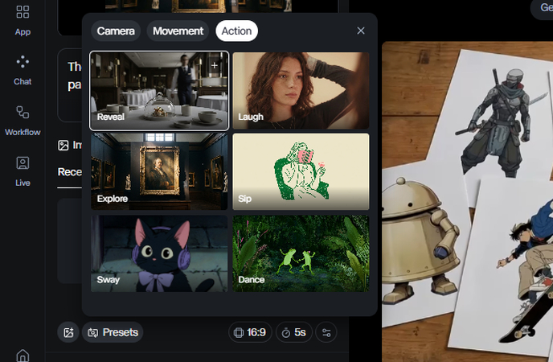Screen dimensions: 553x362
Task: Select the Action tab
Action: click(236, 31)
